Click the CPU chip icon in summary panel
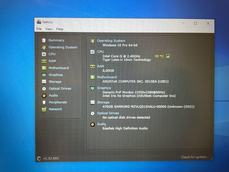 [92, 52]
